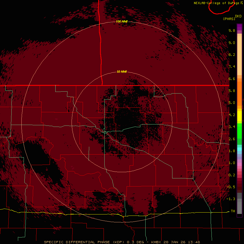The height and width of the screenshot is (244, 244).
Task: Click the 9.0 scale value
Action: coord(232,43)
